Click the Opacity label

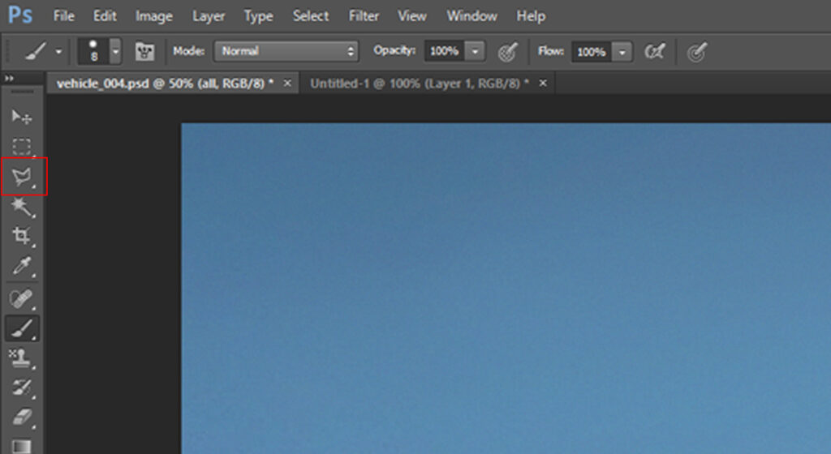pyautogui.click(x=394, y=50)
